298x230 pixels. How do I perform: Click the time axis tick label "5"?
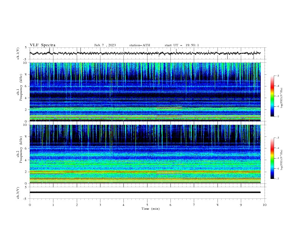coord(147,205)
